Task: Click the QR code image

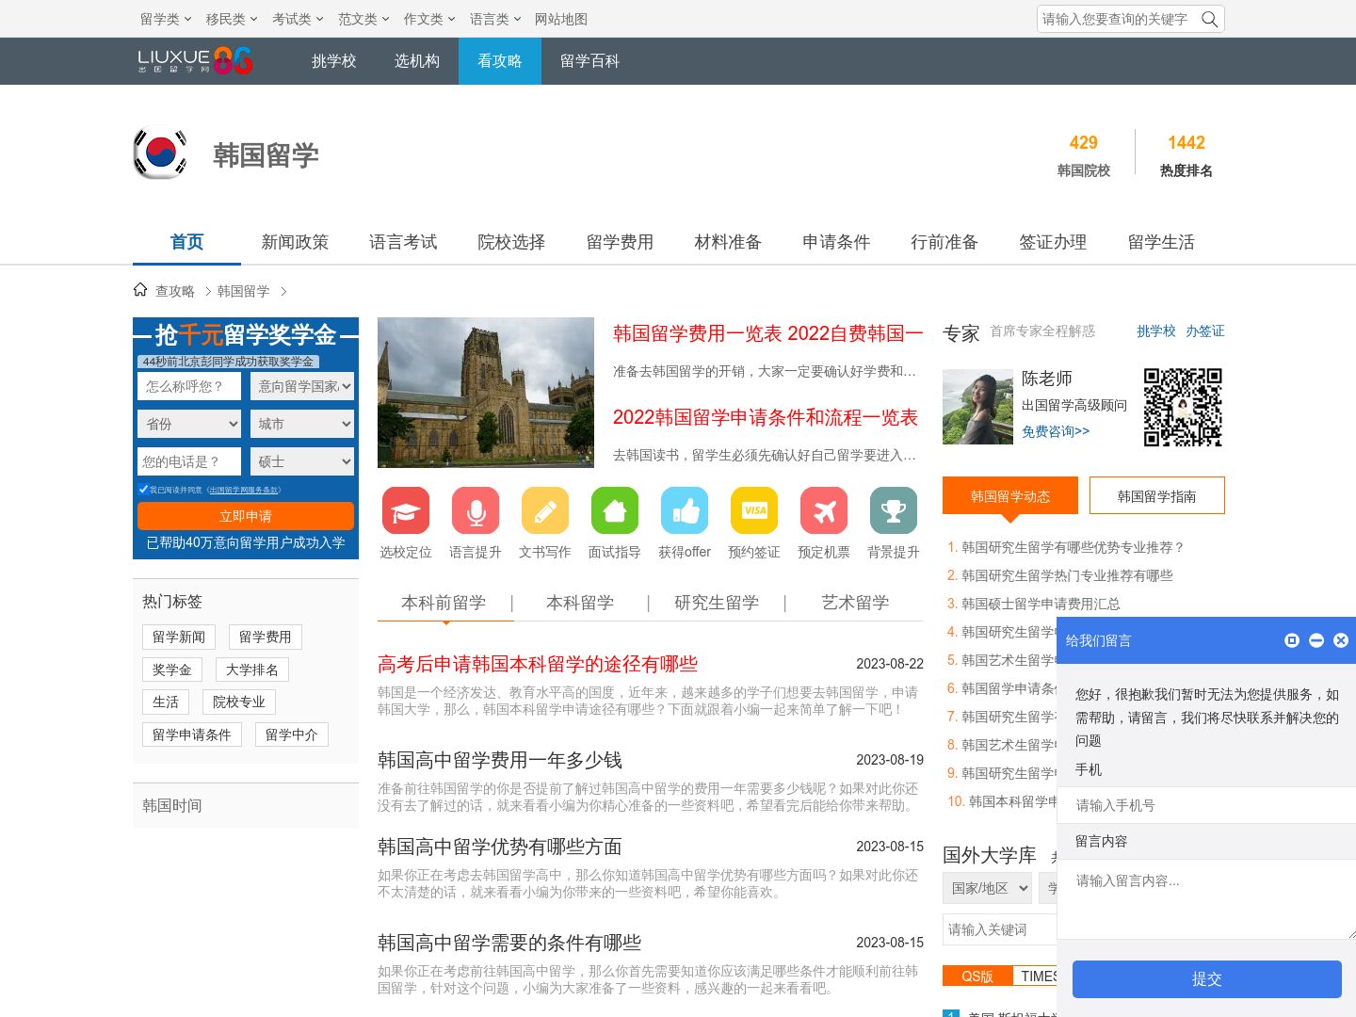Action: [x=1183, y=407]
